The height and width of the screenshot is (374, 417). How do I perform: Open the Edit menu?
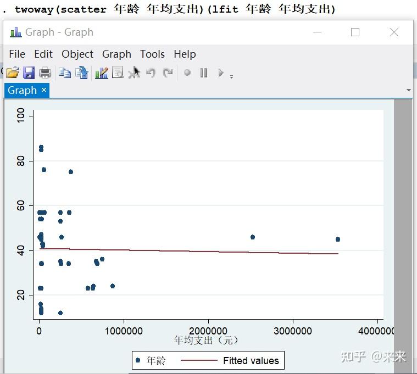43,54
